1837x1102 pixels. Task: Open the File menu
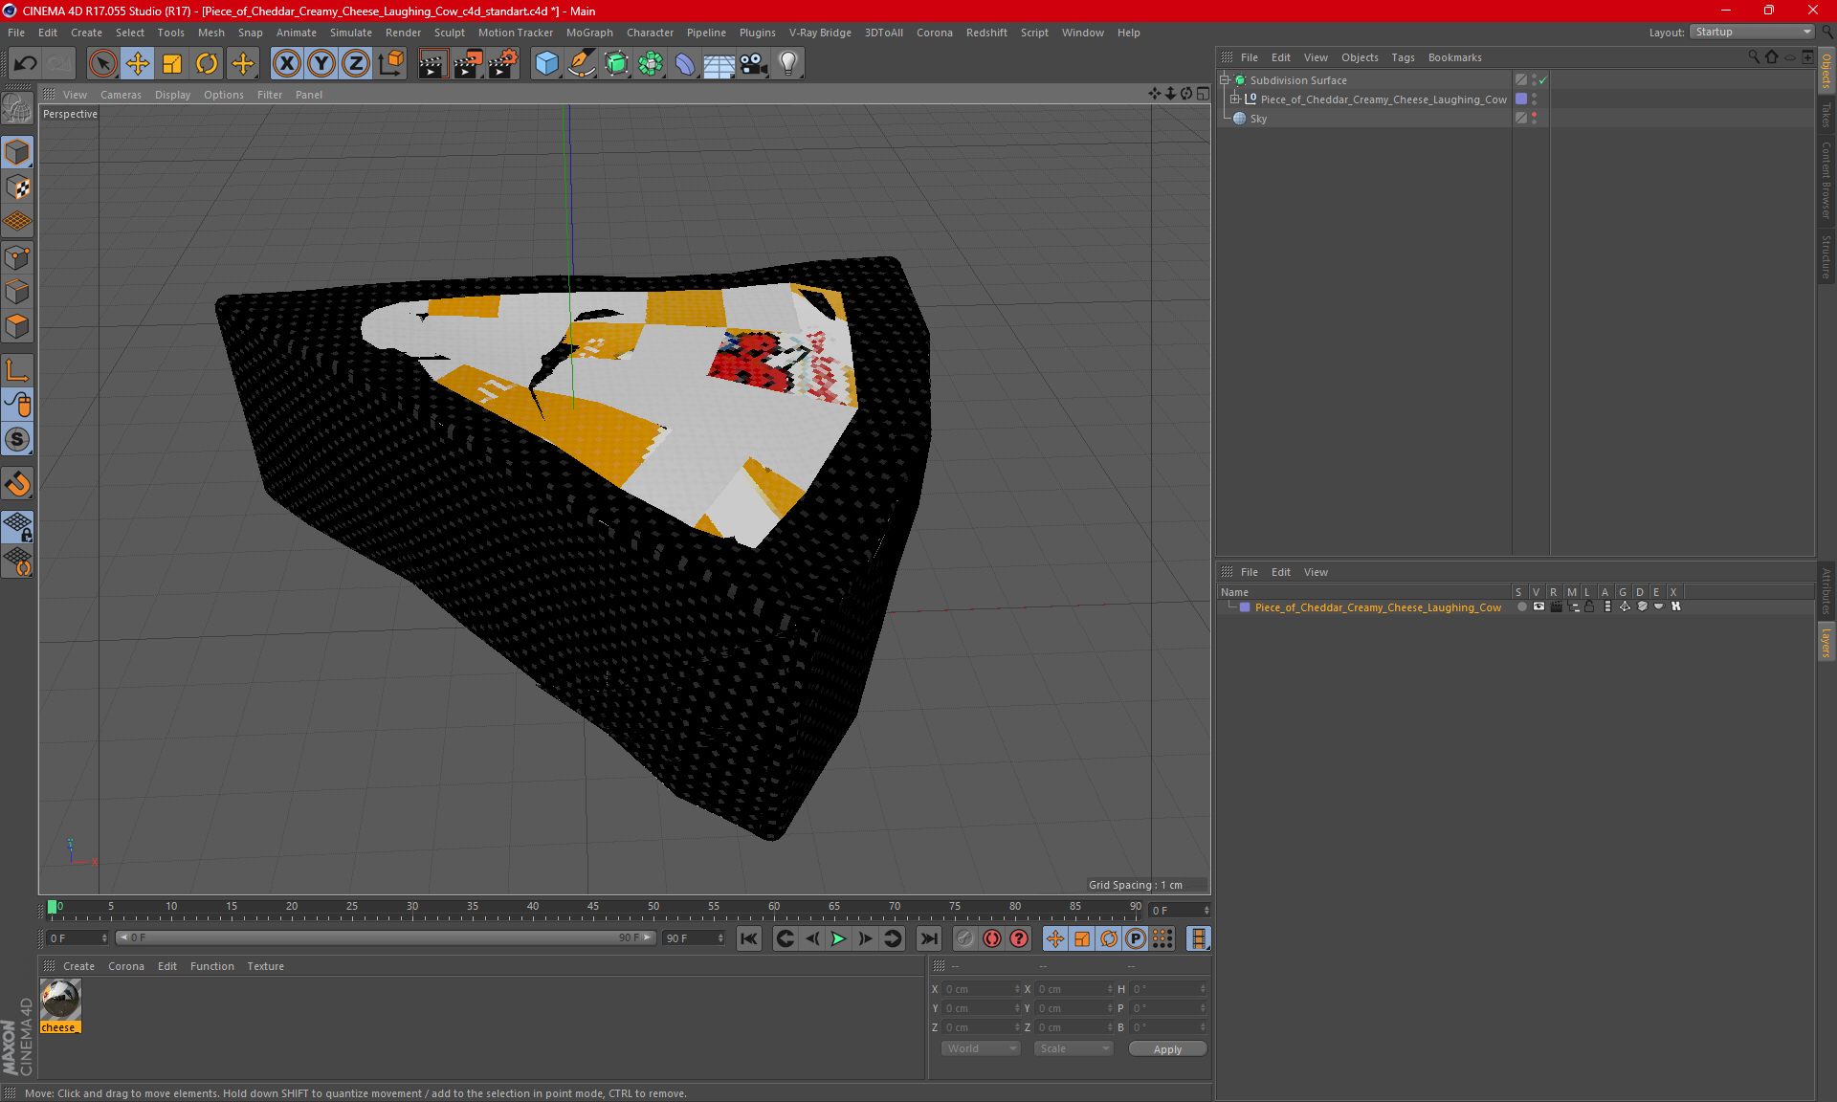pos(16,33)
